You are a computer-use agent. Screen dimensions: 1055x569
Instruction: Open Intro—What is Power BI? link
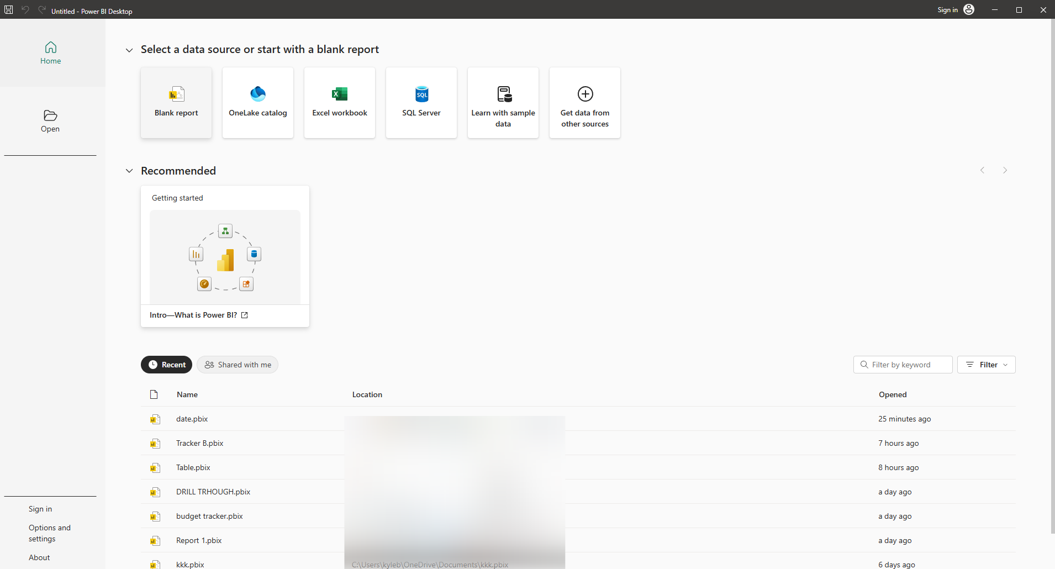pyautogui.click(x=199, y=315)
